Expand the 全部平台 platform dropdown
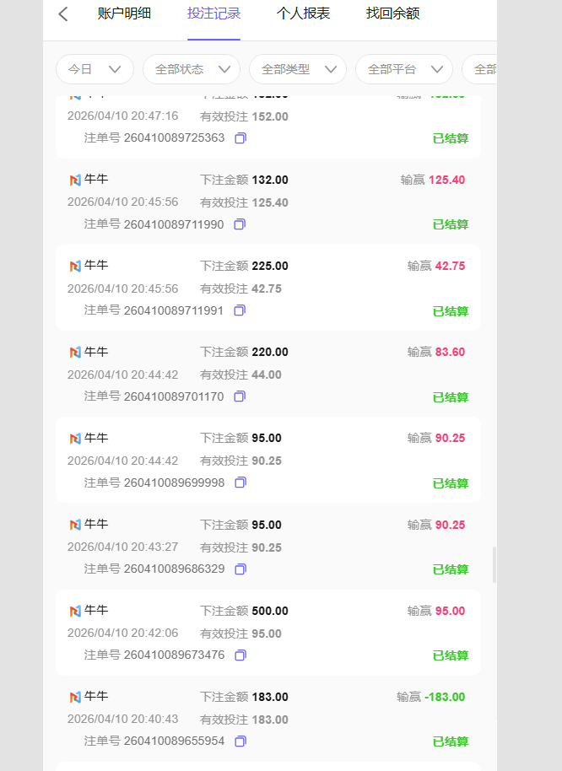562x771 pixels. [x=404, y=69]
